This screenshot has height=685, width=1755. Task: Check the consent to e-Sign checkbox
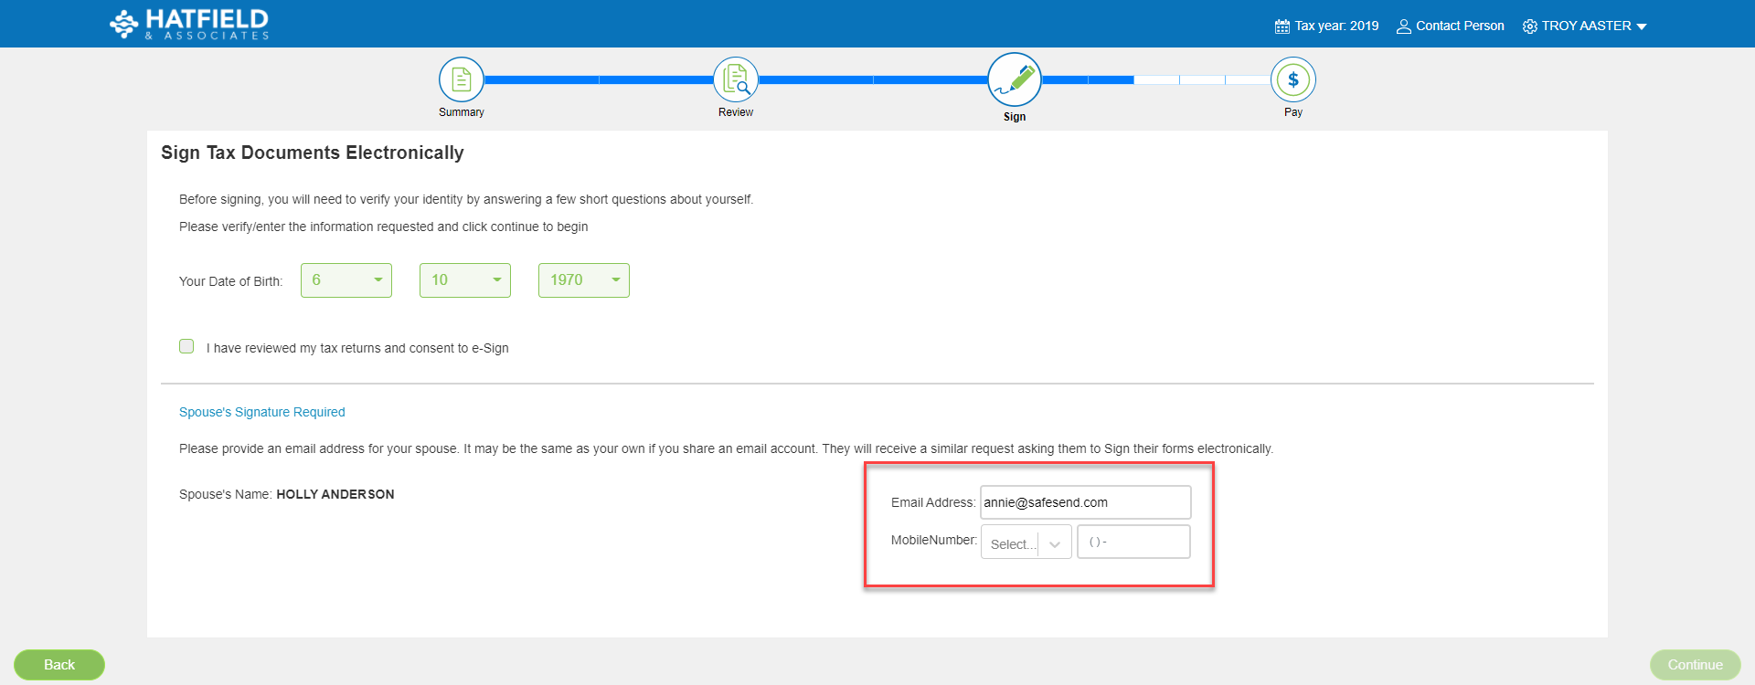click(x=186, y=346)
